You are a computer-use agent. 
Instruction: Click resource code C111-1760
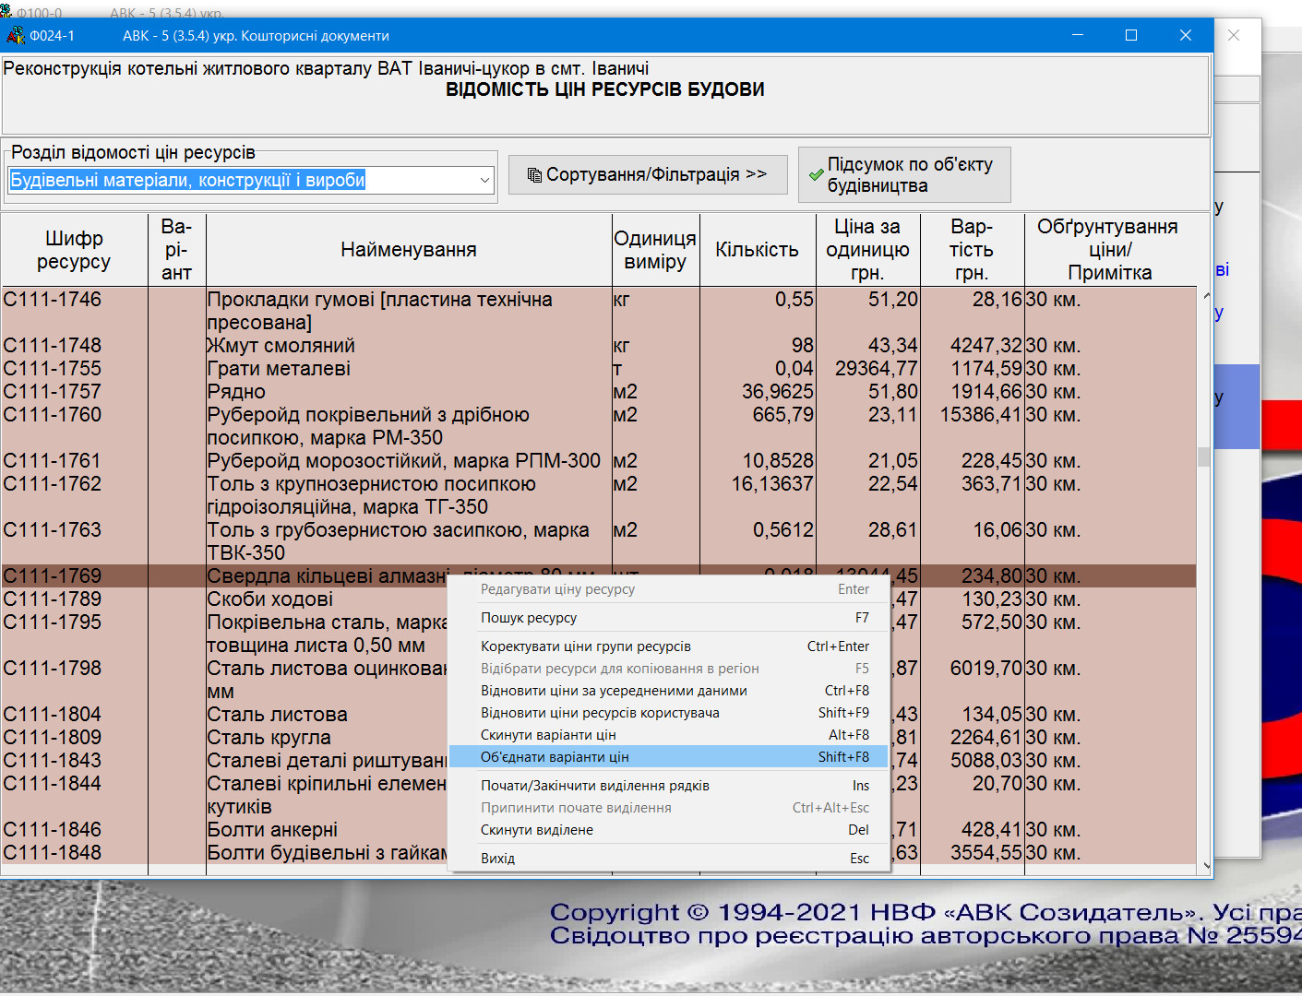coord(53,415)
